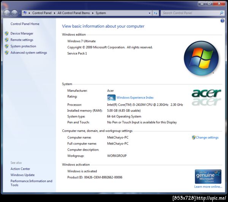This screenshot has height=202, width=228.
Task: Click the Product ID 00426-OEM-8992662-00006 text
Action: point(95,177)
